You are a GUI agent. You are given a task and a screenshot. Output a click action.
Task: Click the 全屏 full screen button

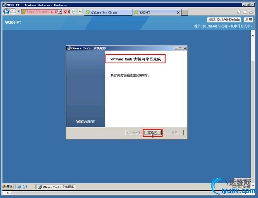click(248, 19)
